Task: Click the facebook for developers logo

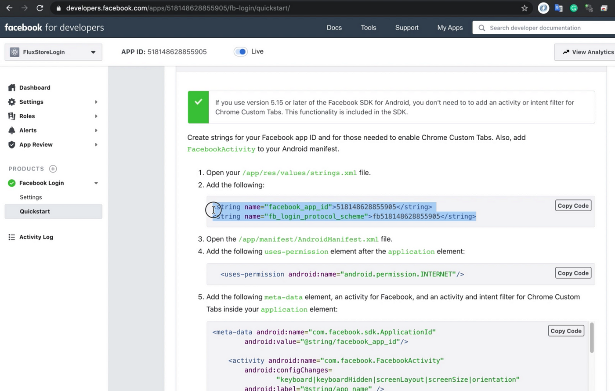Action: coord(54,27)
